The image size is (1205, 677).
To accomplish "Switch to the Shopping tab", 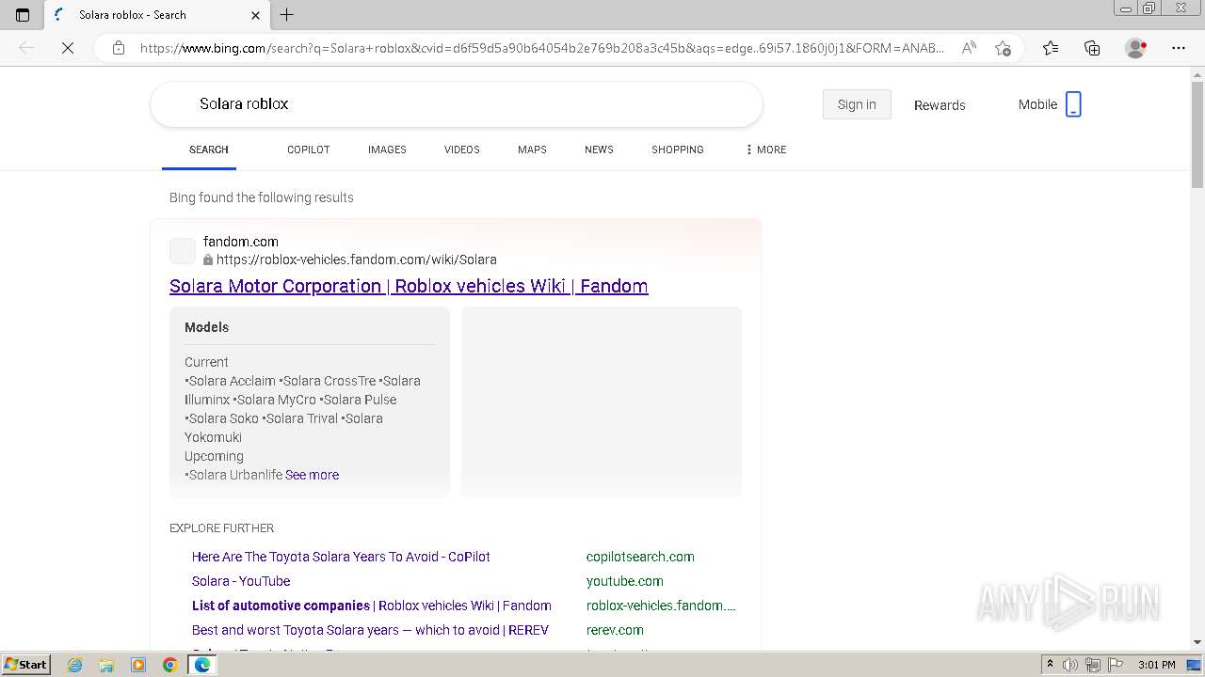I will point(677,150).
